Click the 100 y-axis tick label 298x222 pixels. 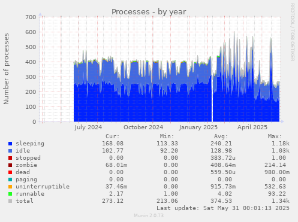tap(31, 107)
